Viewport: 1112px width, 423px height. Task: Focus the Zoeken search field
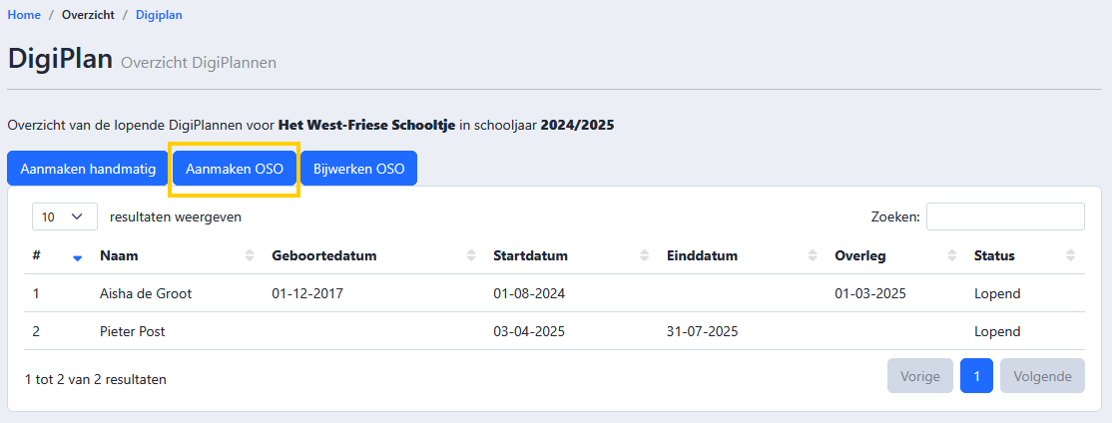(x=1005, y=216)
